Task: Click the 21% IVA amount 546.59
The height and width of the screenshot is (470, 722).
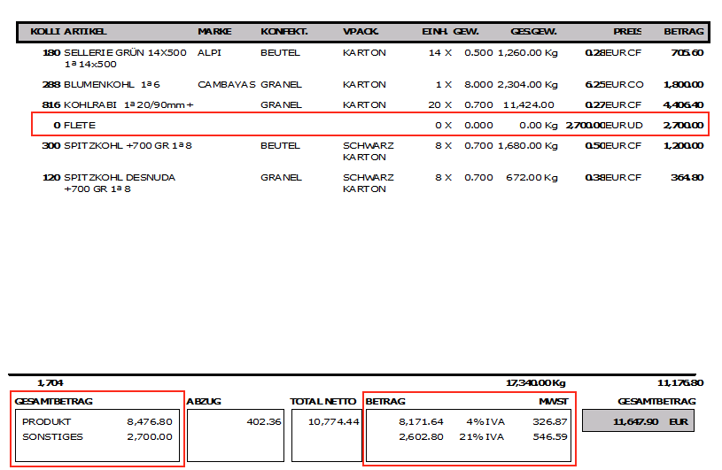Action: click(x=550, y=437)
